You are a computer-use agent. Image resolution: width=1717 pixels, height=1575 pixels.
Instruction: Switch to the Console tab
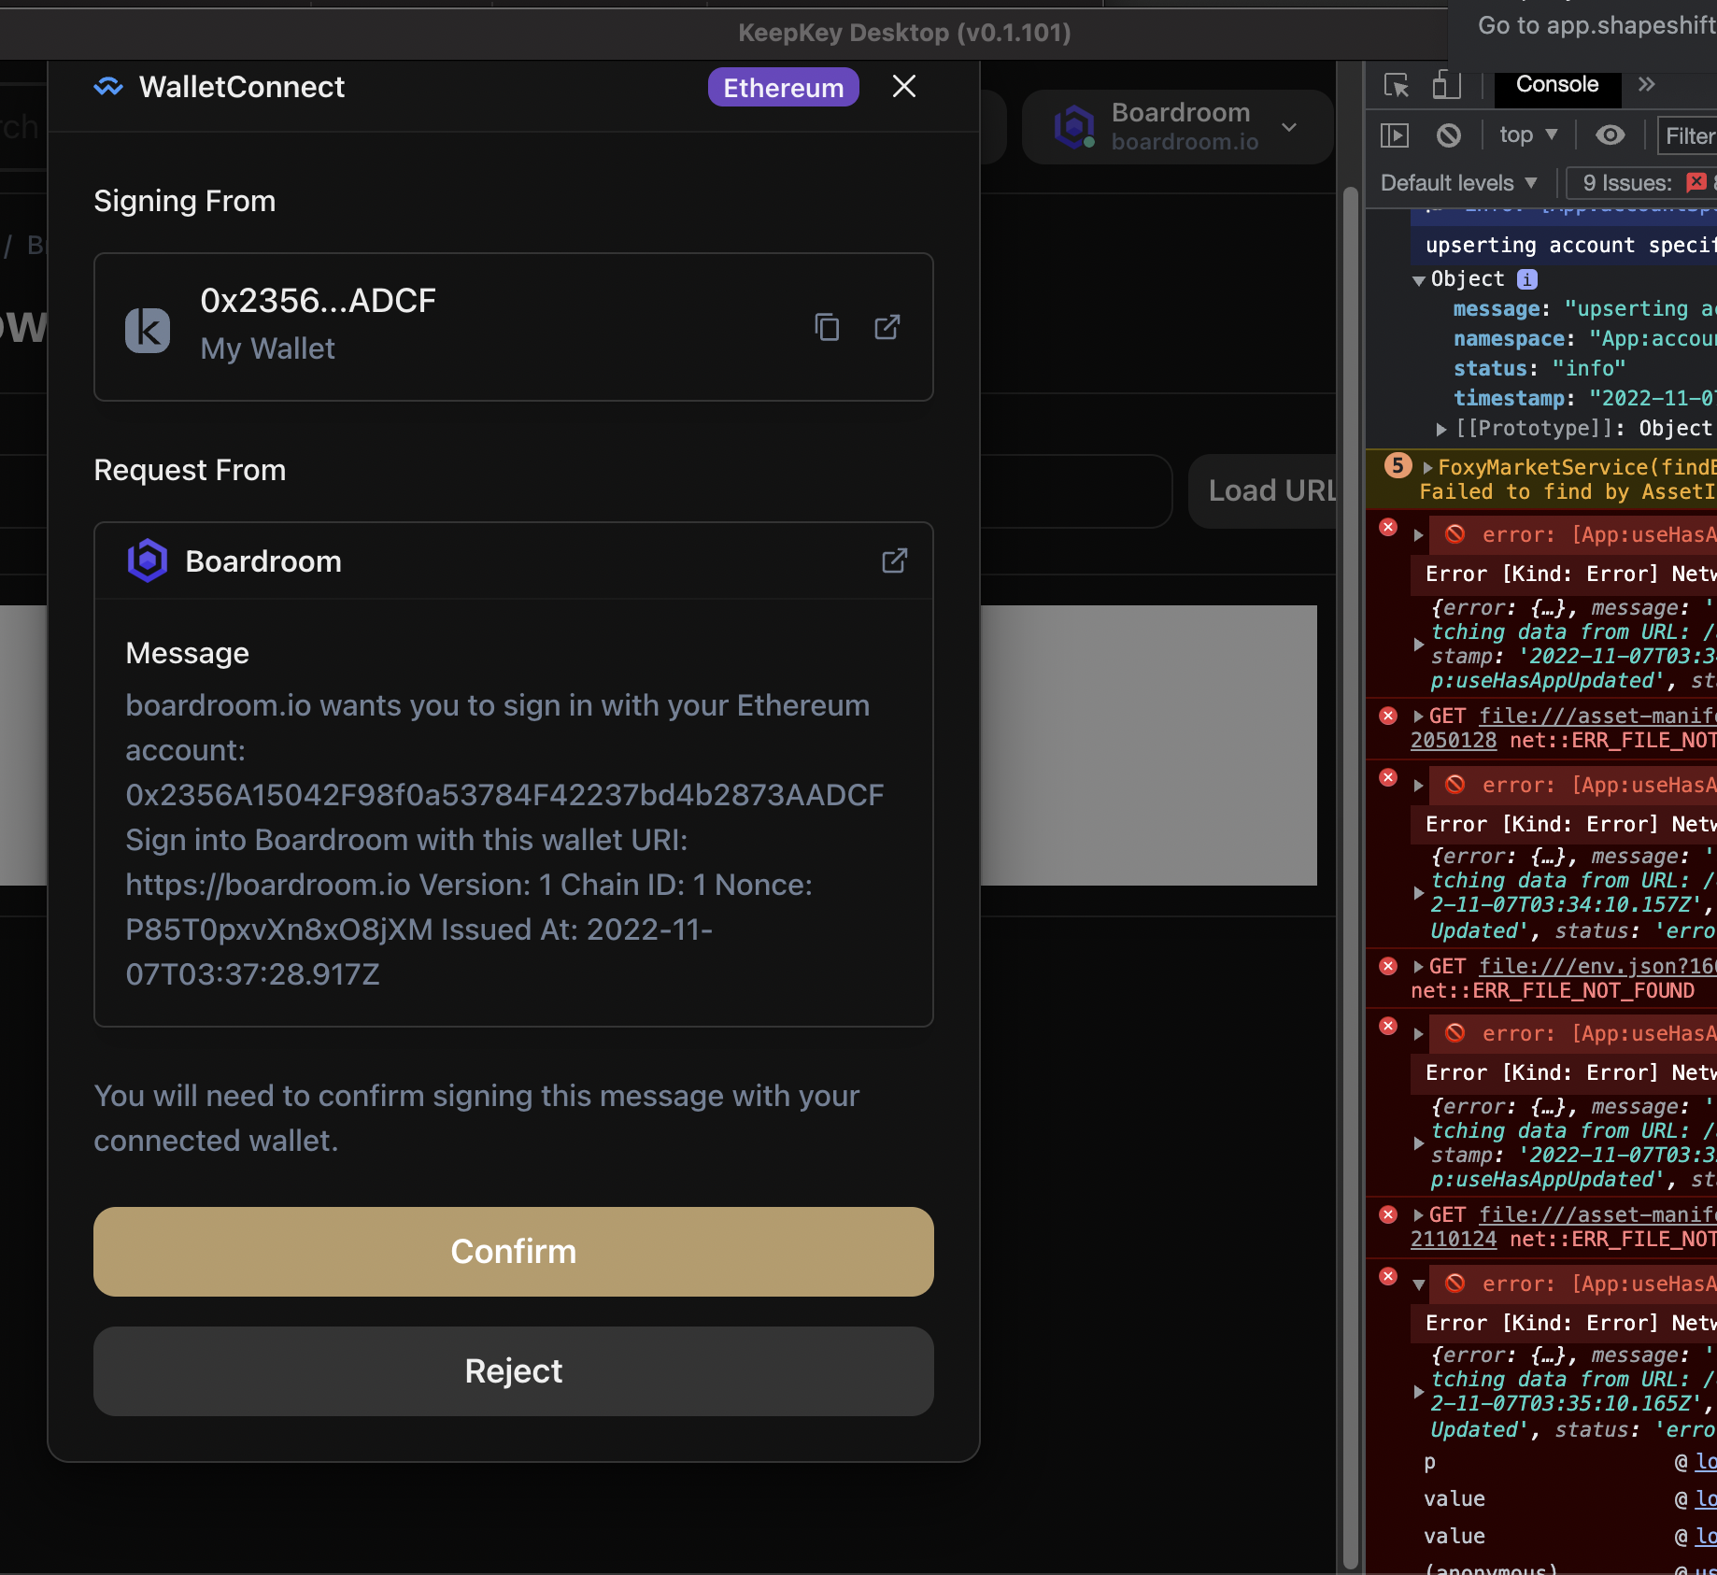[1556, 83]
